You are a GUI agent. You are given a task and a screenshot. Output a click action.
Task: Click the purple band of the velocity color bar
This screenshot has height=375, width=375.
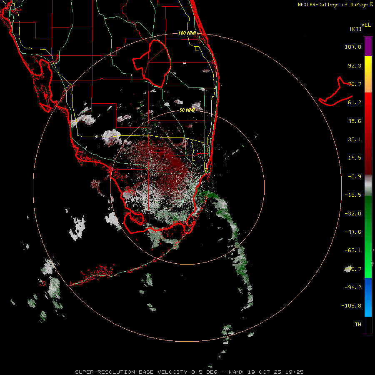[x=368, y=46]
